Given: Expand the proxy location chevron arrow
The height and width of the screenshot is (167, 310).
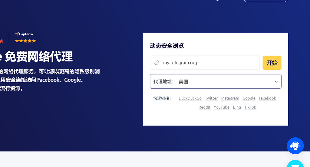Looking at the screenshot, I should tap(276, 82).
